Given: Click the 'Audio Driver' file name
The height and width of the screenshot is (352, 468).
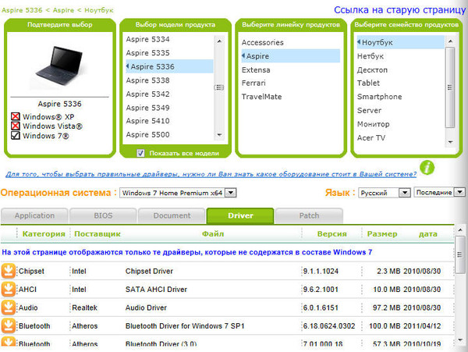Looking at the screenshot, I should pyautogui.click(x=146, y=308).
